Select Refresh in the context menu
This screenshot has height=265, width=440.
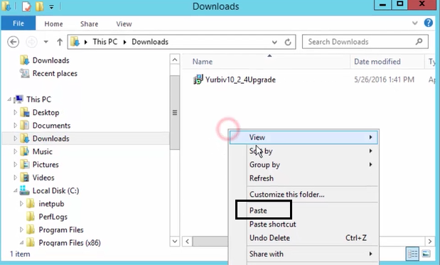[262, 178]
